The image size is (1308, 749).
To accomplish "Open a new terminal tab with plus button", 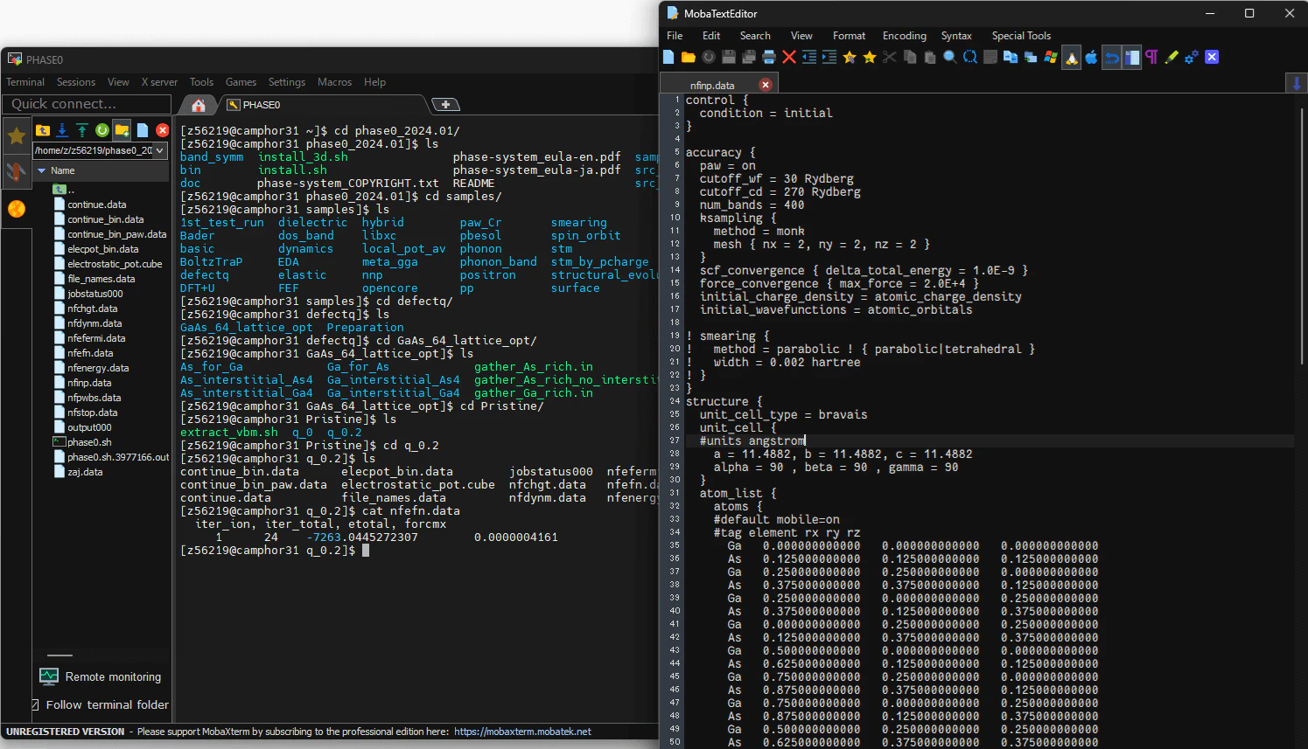I will tap(446, 105).
